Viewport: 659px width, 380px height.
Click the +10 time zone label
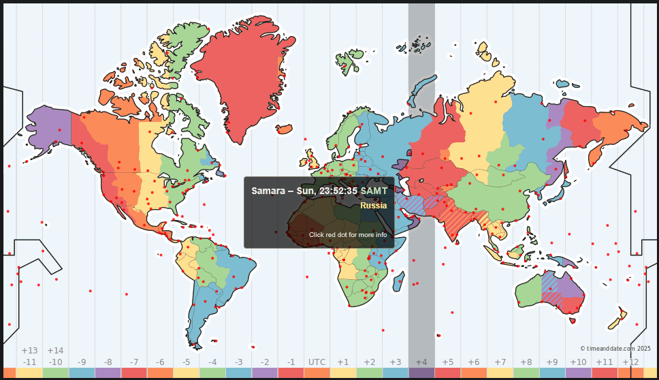[578, 362]
